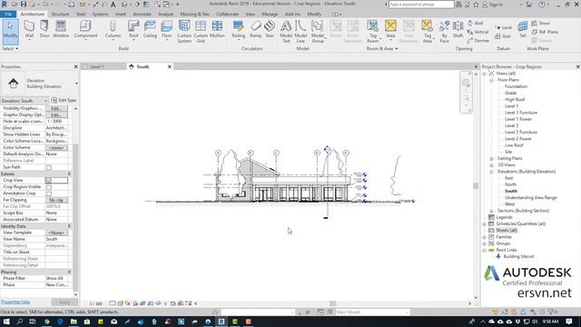
Task: Switch to the Massing & Site tab
Action: [194, 15]
